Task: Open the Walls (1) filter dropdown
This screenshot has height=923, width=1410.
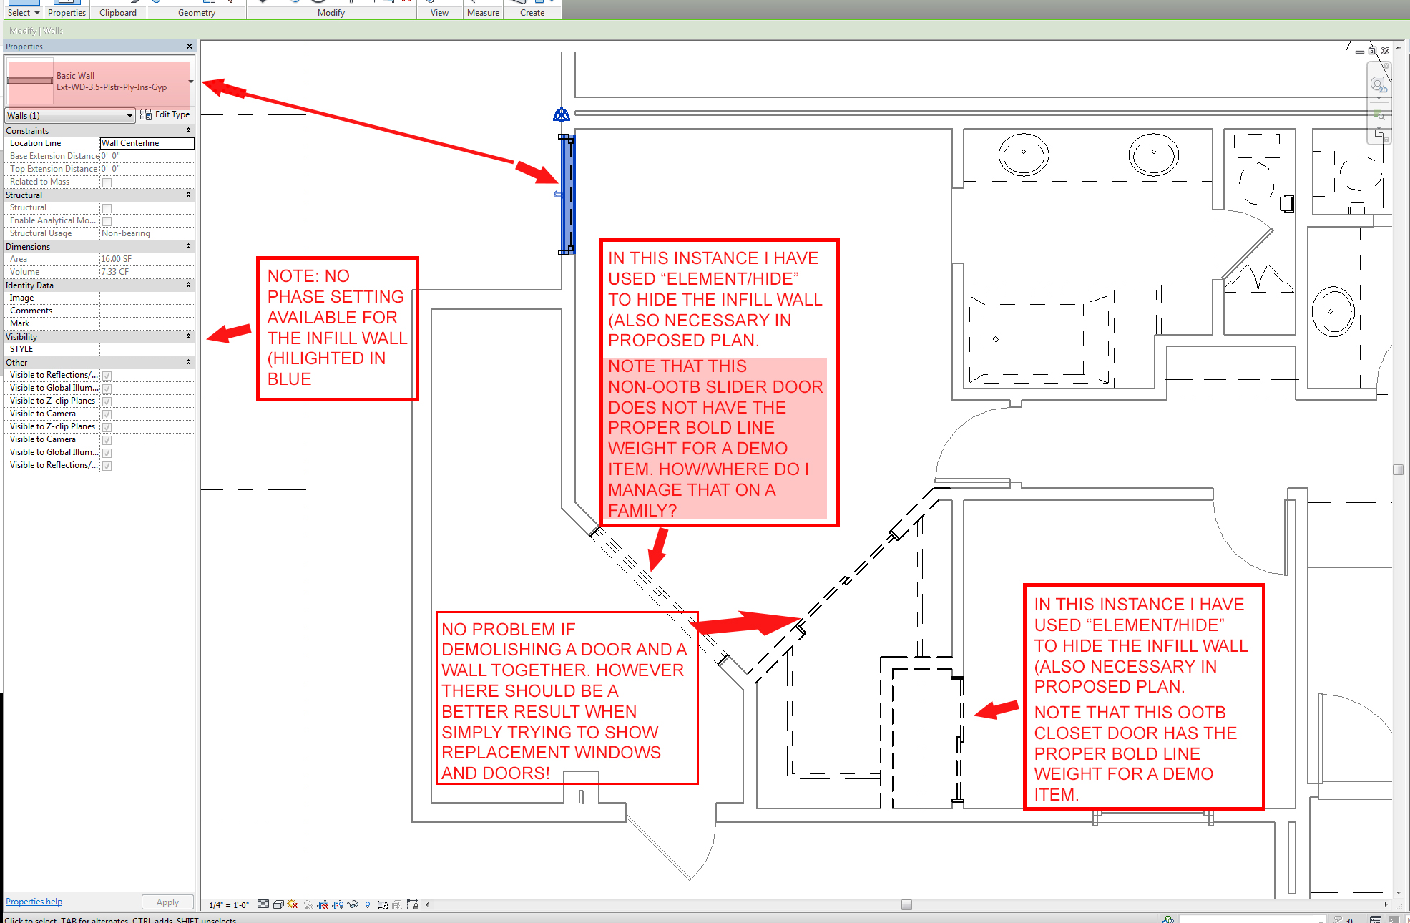Action: tap(129, 116)
